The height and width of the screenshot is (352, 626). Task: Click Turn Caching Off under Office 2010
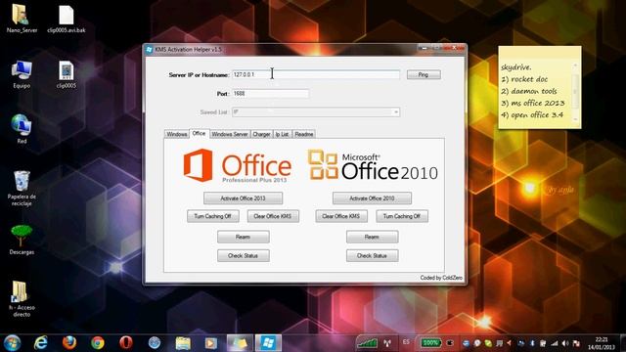coord(402,216)
